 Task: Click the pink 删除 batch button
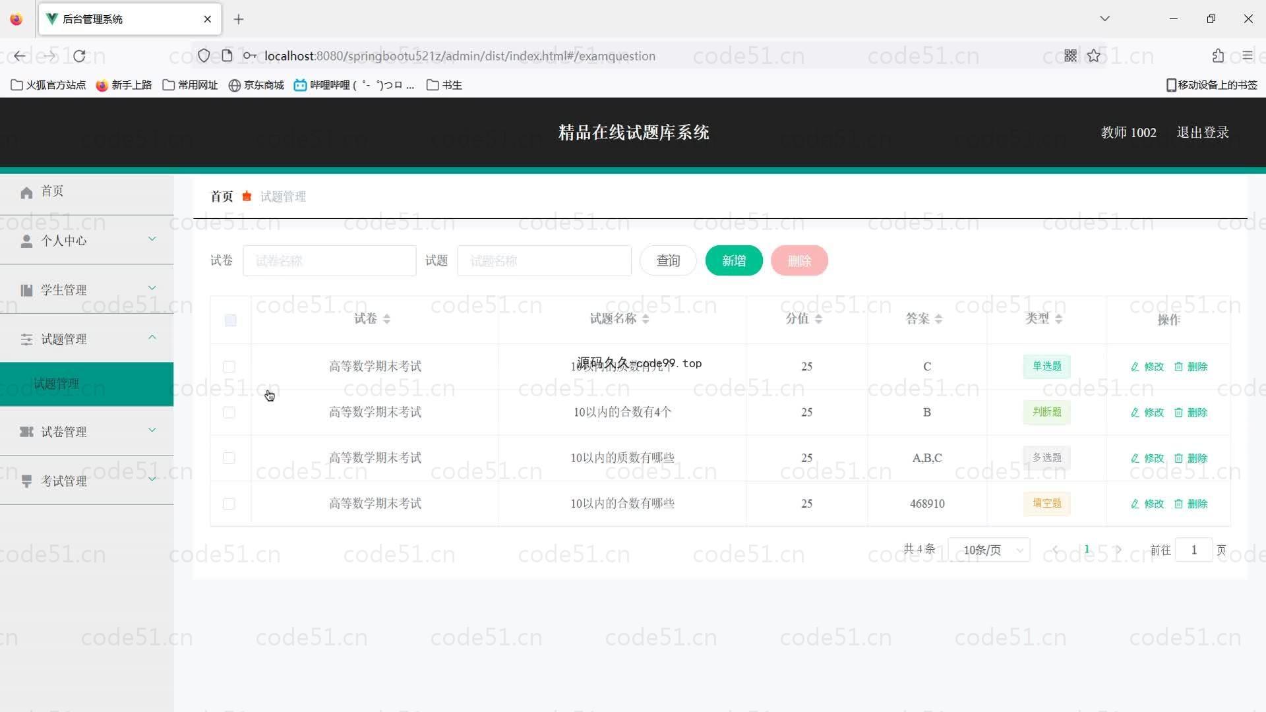click(x=799, y=261)
